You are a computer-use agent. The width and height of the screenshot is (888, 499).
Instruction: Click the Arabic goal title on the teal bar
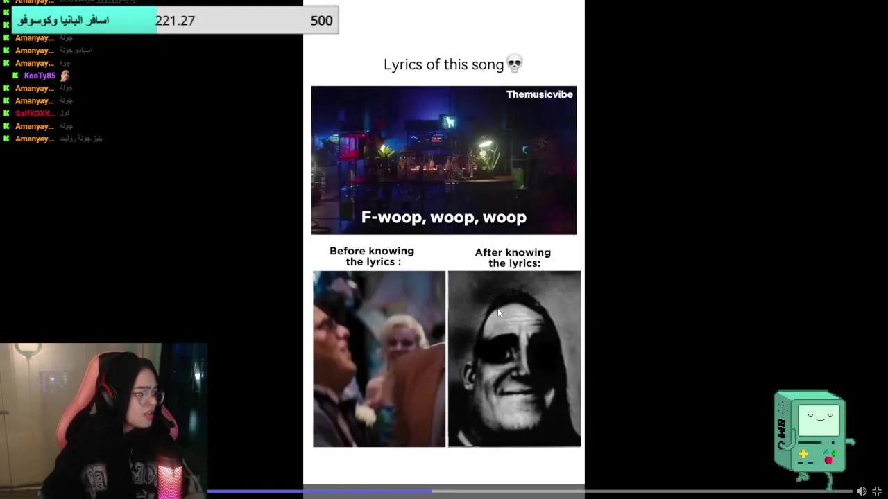pyautogui.click(x=64, y=21)
